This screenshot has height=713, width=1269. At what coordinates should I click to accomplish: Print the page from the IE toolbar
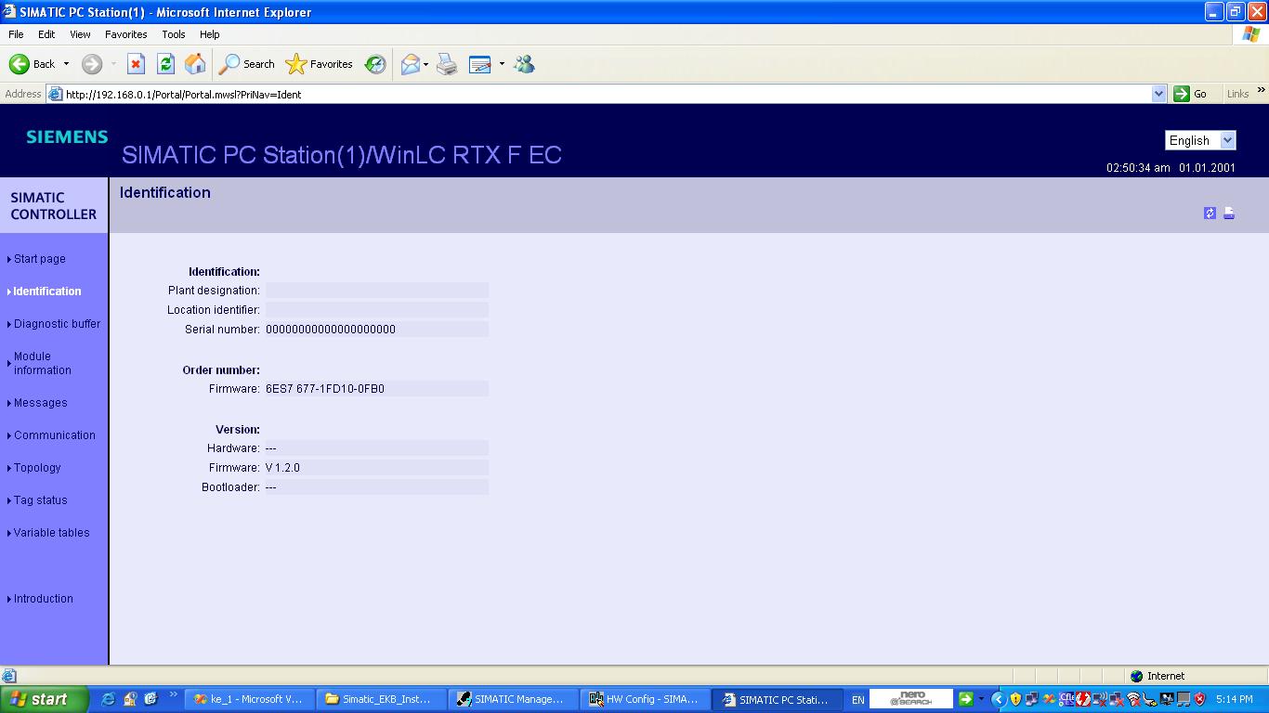(x=447, y=64)
